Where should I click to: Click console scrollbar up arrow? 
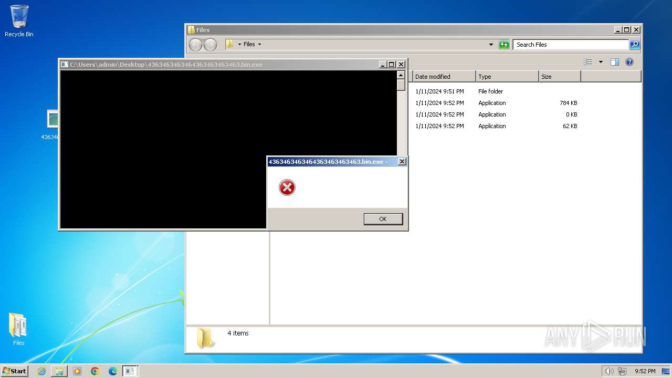pos(401,75)
